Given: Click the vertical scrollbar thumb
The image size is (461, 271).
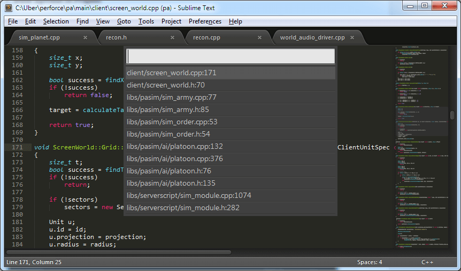Looking at the screenshot, I should 452,115.
